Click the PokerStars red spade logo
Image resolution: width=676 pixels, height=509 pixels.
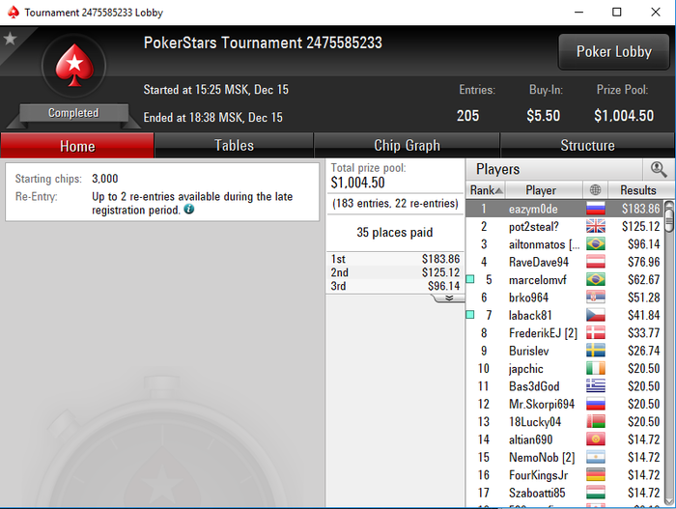[x=74, y=66]
